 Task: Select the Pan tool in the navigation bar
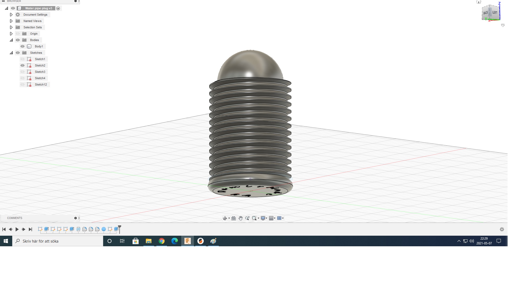[241, 218]
